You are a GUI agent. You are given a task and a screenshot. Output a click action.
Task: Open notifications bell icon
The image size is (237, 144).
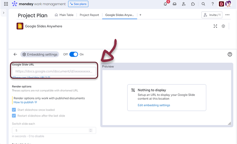[165, 4]
